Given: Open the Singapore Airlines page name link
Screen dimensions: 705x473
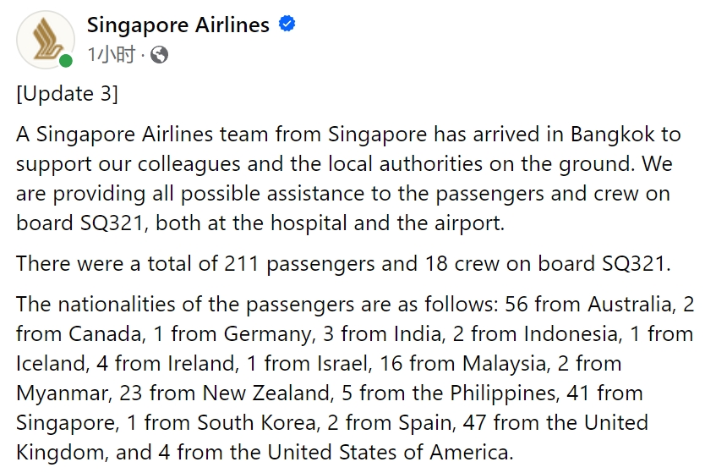Looking at the screenshot, I should (178, 25).
